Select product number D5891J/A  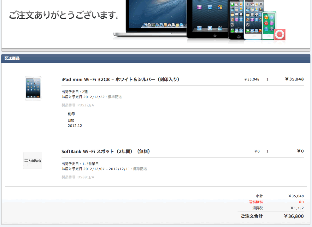pos(78,177)
